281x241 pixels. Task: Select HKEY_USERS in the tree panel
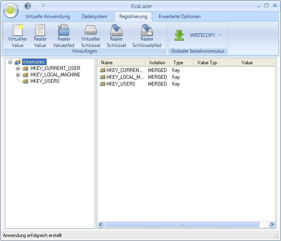point(45,81)
